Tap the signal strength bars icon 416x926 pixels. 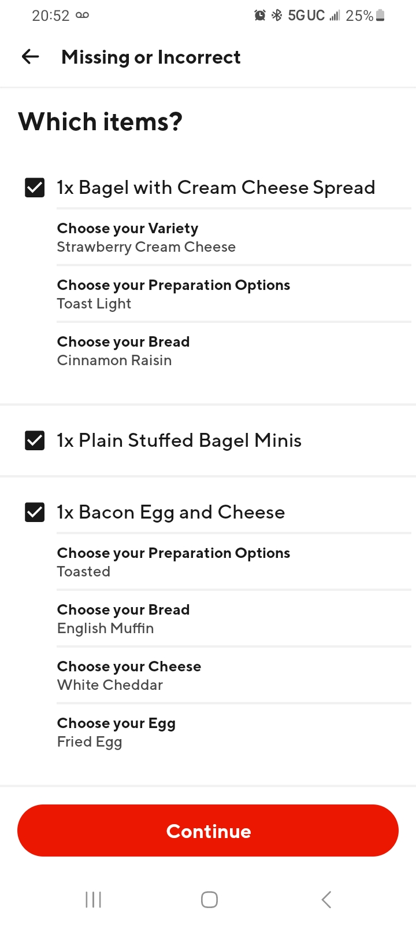coord(335,16)
